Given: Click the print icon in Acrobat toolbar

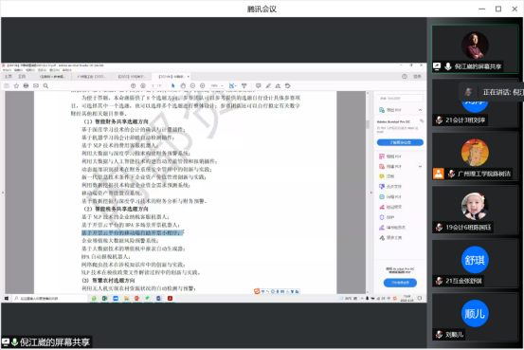Looking at the screenshot, I should coord(27,86).
